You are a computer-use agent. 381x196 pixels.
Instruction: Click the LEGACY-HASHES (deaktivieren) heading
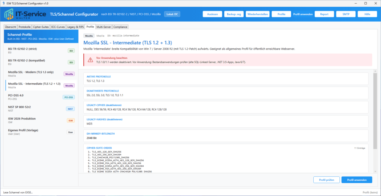click(x=105, y=119)
